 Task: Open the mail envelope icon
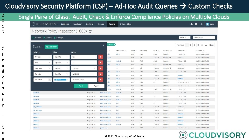[x=196, y=24]
